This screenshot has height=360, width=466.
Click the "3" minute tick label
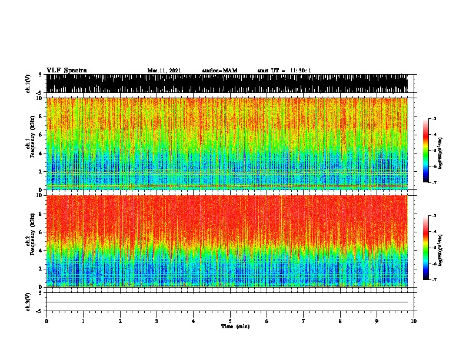157,321
